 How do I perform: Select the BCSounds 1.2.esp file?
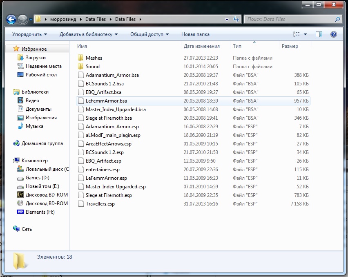[x=193, y=152]
